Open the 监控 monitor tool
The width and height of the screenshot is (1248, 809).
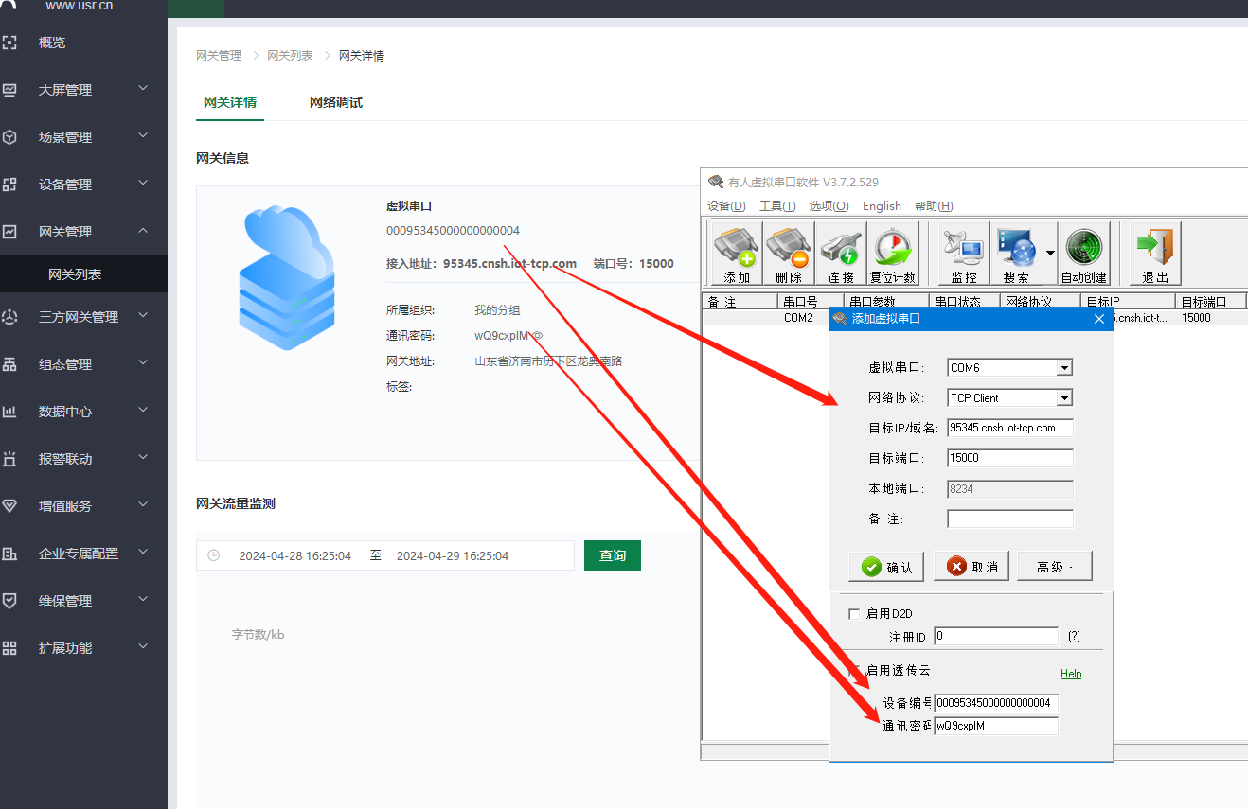point(964,253)
